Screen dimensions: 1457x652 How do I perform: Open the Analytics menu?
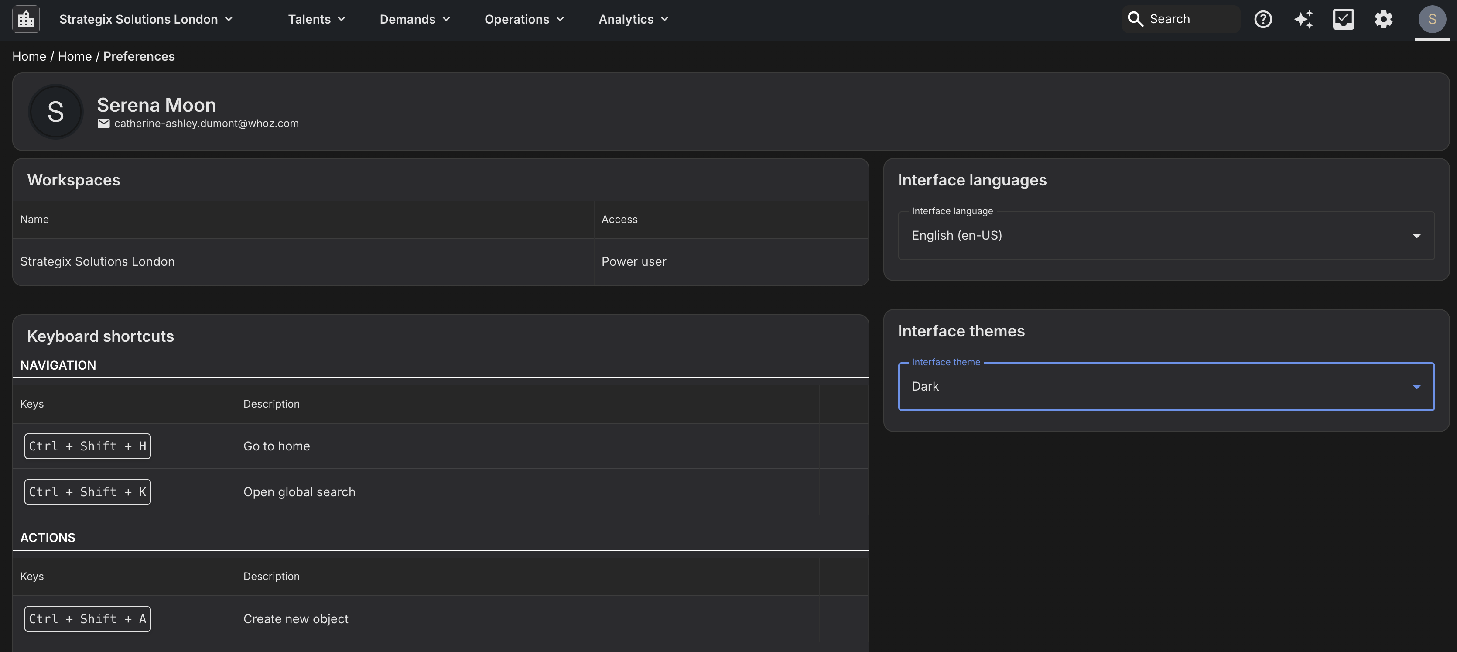coord(633,19)
